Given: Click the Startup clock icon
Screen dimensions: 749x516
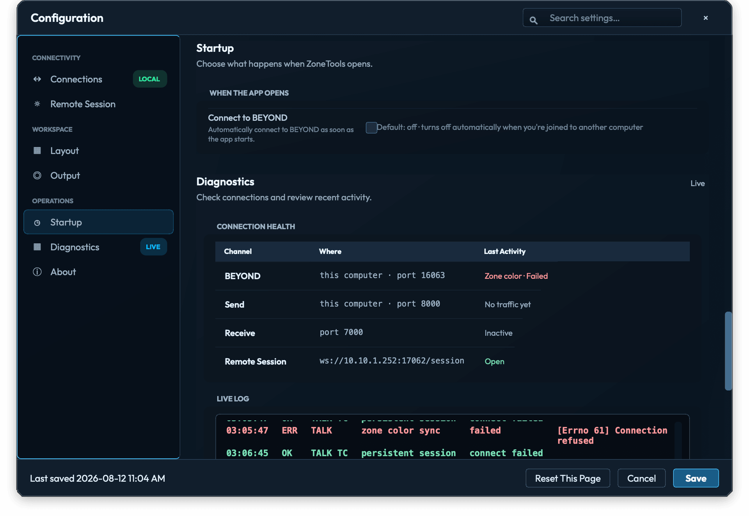Looking at the screenshot, I should 37,223.
